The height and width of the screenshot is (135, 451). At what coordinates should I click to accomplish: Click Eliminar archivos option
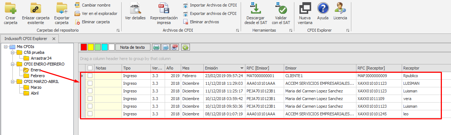pyautogui.click(x=201, y=22)
